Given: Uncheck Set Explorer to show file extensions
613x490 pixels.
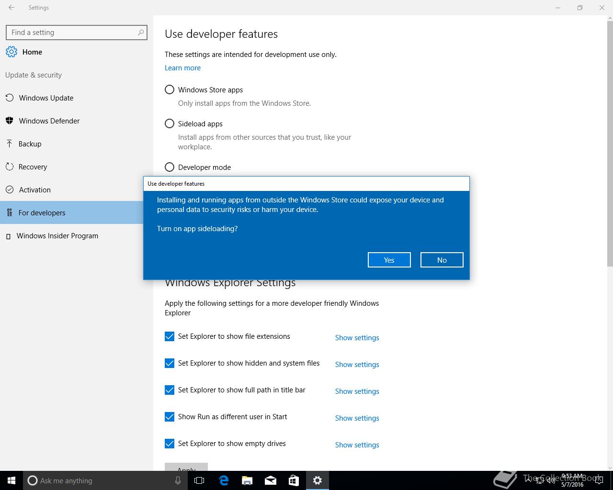Looking at the screenshot, I should 170,336.
